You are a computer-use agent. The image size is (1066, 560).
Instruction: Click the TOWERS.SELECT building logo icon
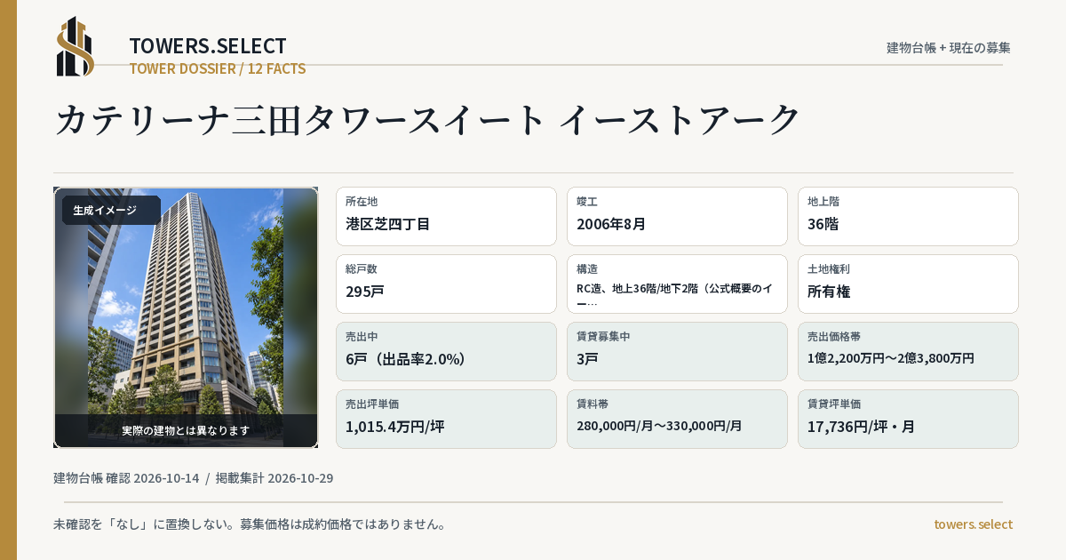(76, 46)
